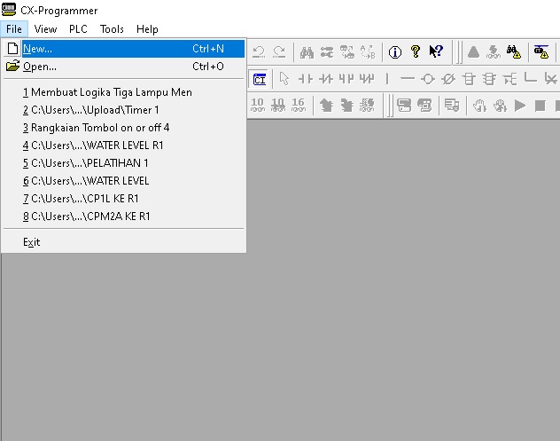Open recent file CPM2A KE R1
Screen dimensions: 560x441
[x=124, y=216]
